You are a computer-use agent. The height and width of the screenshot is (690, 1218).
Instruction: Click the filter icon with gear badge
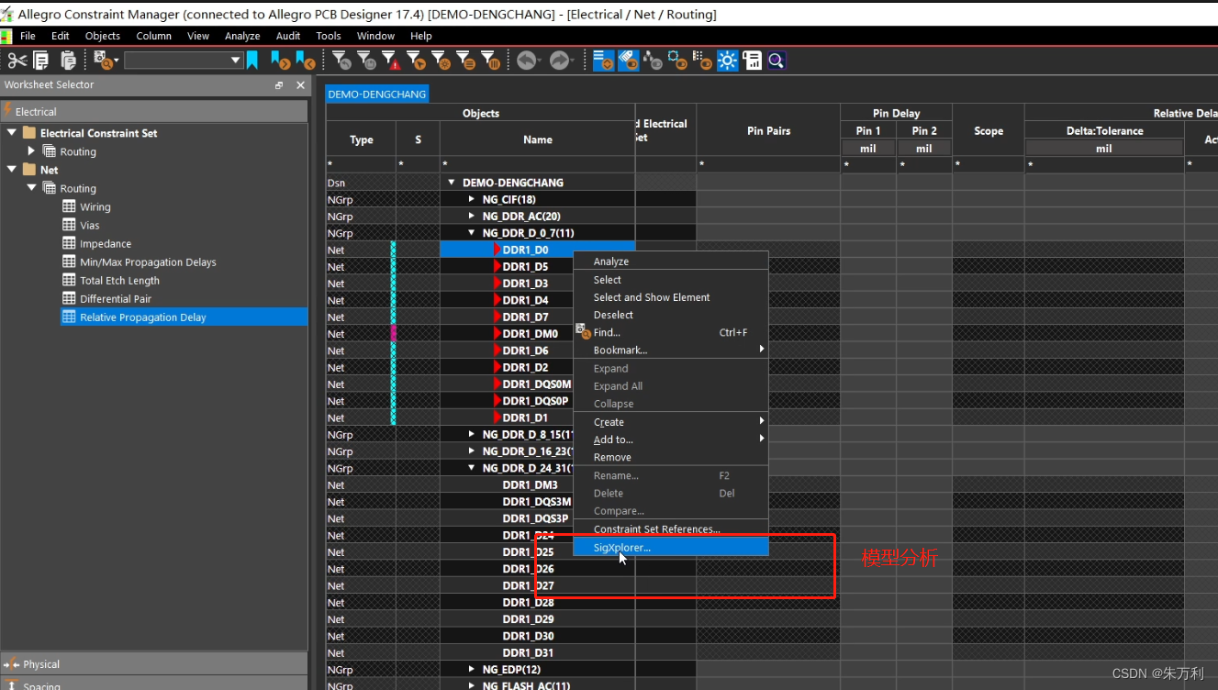[x=441, y=61]
